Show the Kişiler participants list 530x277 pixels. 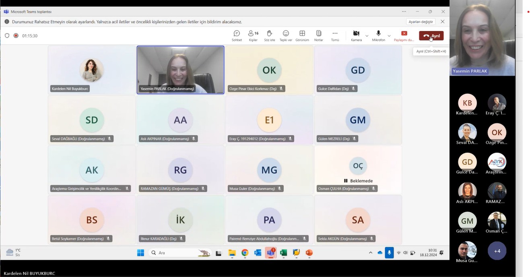click(253, 35)
